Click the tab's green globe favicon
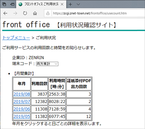Viewport: 145px width, 129px height. click(21, 4)
